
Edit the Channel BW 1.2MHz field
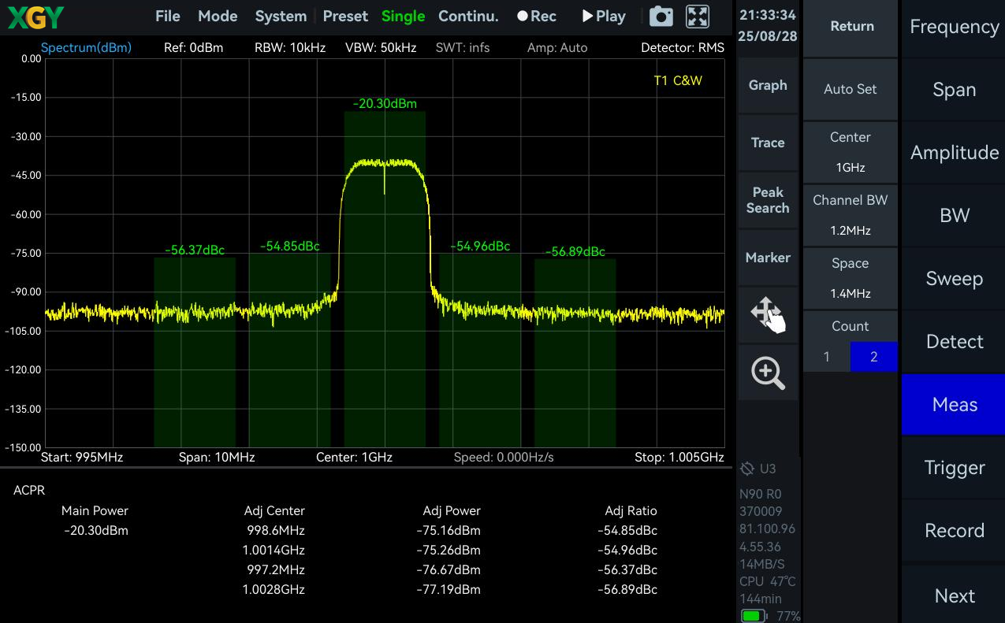(x=851, y=215)
